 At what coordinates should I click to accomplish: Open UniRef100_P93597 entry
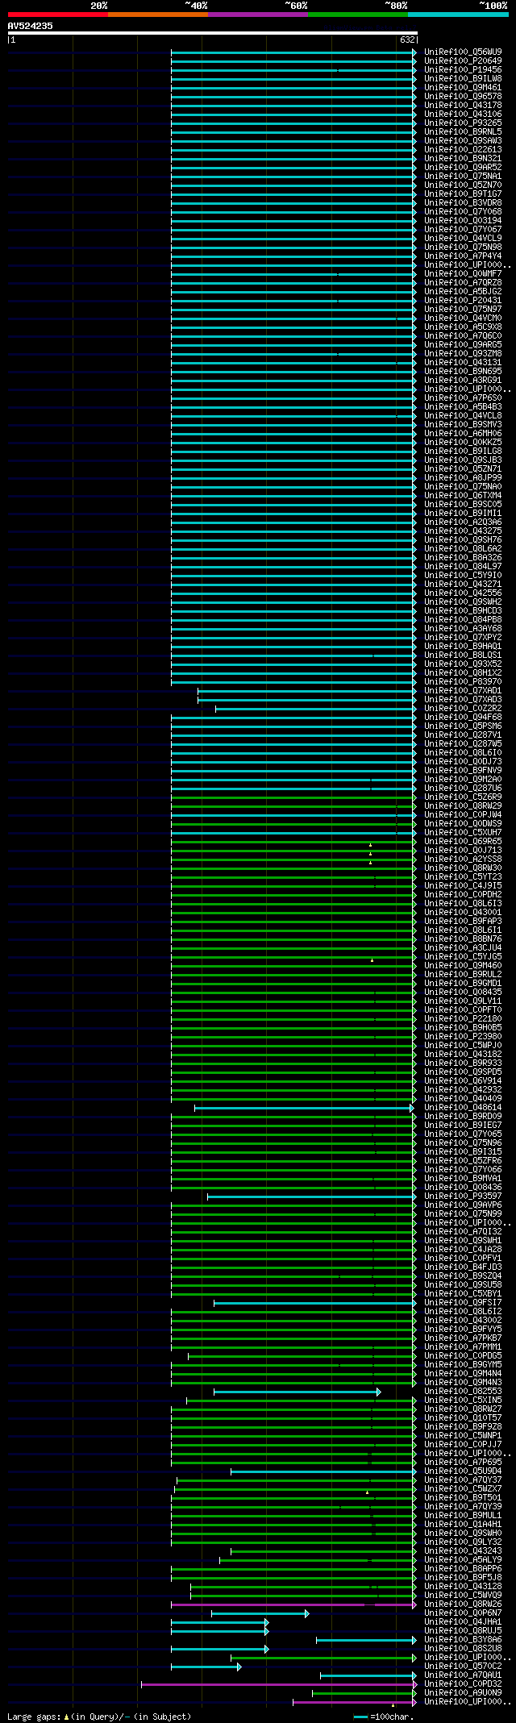pyautogui.click(x=463, y=1196)
